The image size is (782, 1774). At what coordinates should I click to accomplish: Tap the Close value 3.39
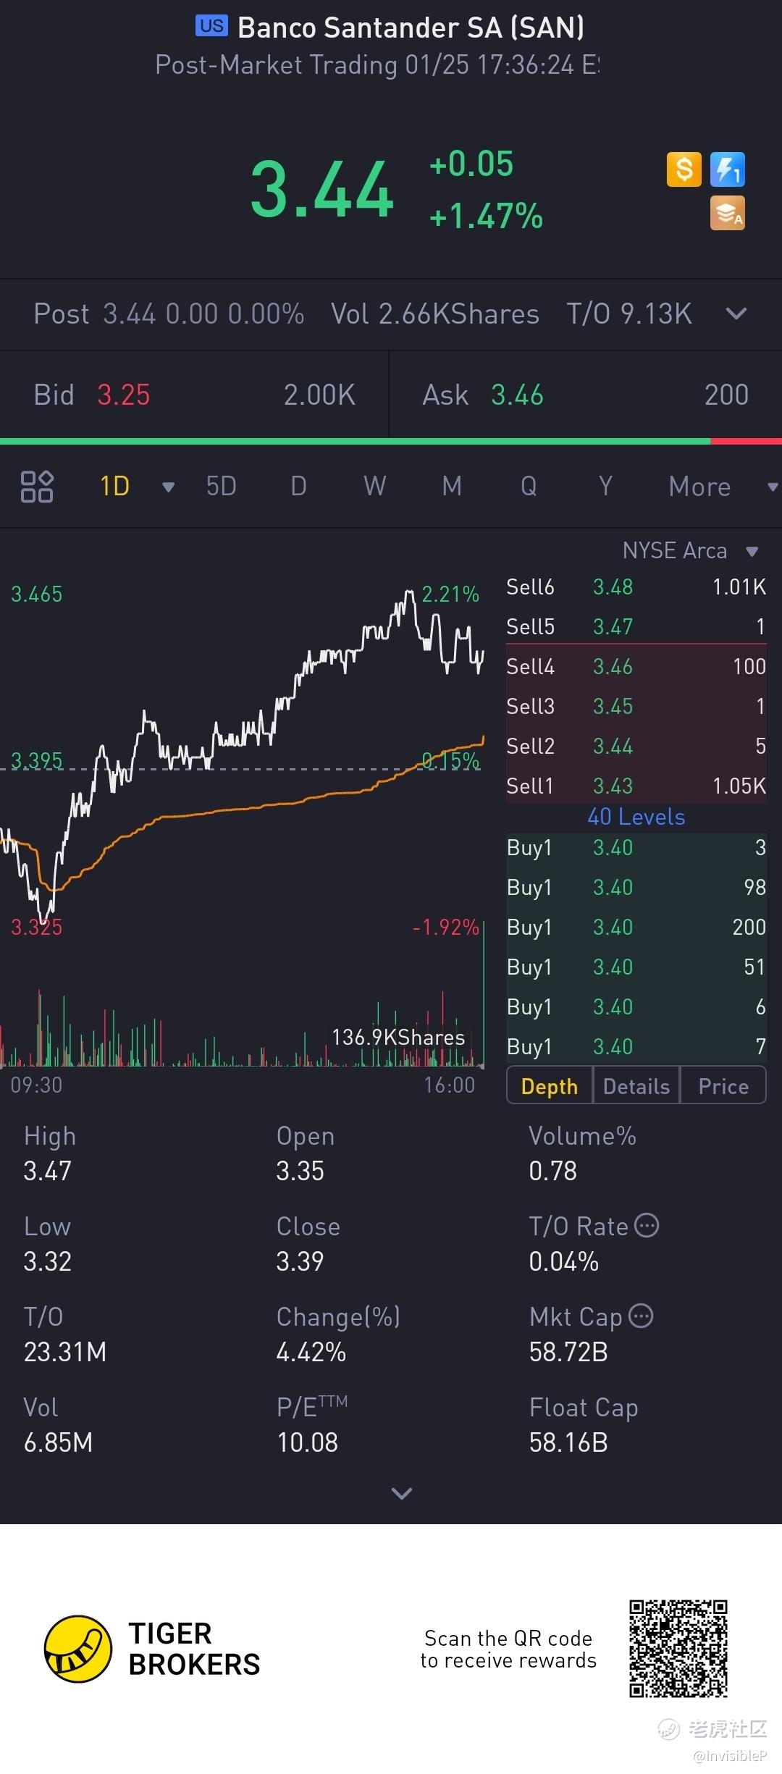tap(300, 1261)
